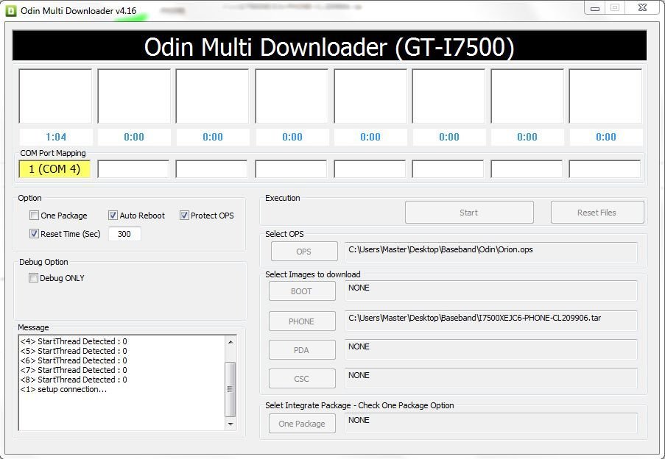Click the 1:04 elapsed timer
The height and width of the screenshot is (459, 665).
coord(56,137)
